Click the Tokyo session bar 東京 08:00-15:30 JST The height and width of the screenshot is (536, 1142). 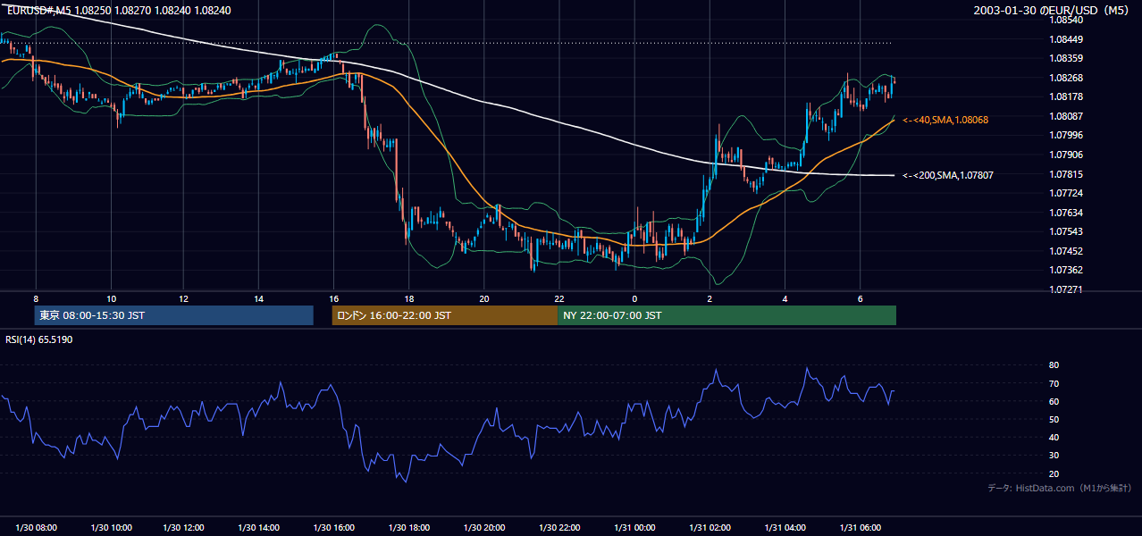(173, 315)
